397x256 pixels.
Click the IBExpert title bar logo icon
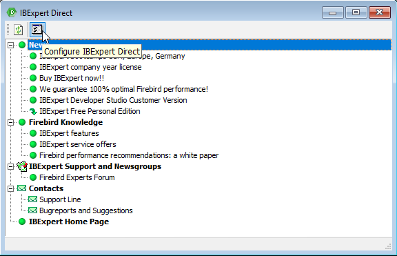click(12, 12)
